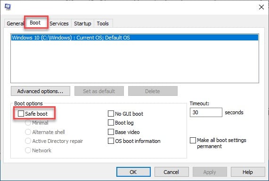
Task: Confirm changes with the OK button
Action: tap(133, 172)
